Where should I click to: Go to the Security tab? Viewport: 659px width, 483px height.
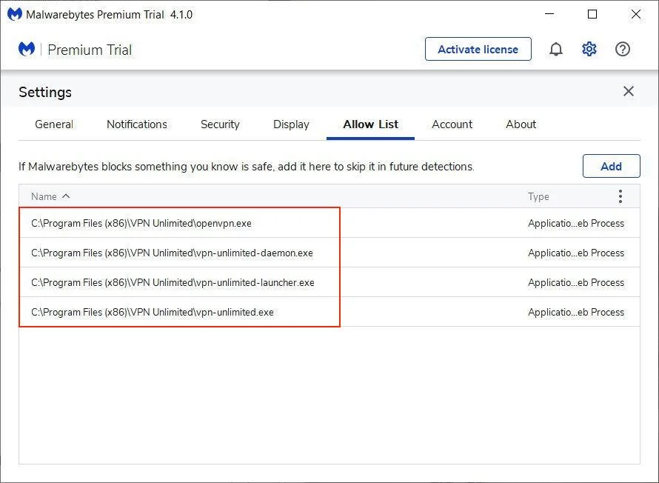pos(220,124)
